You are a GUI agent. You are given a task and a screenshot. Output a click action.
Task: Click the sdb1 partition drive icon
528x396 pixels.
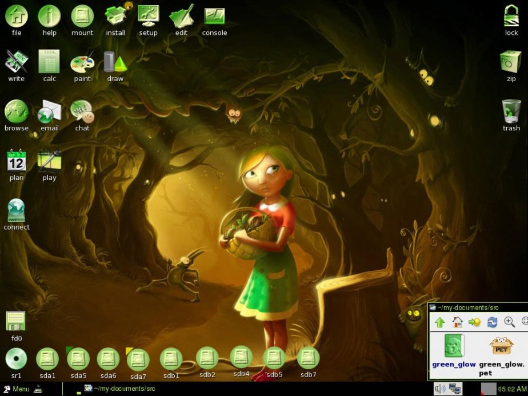171,359
